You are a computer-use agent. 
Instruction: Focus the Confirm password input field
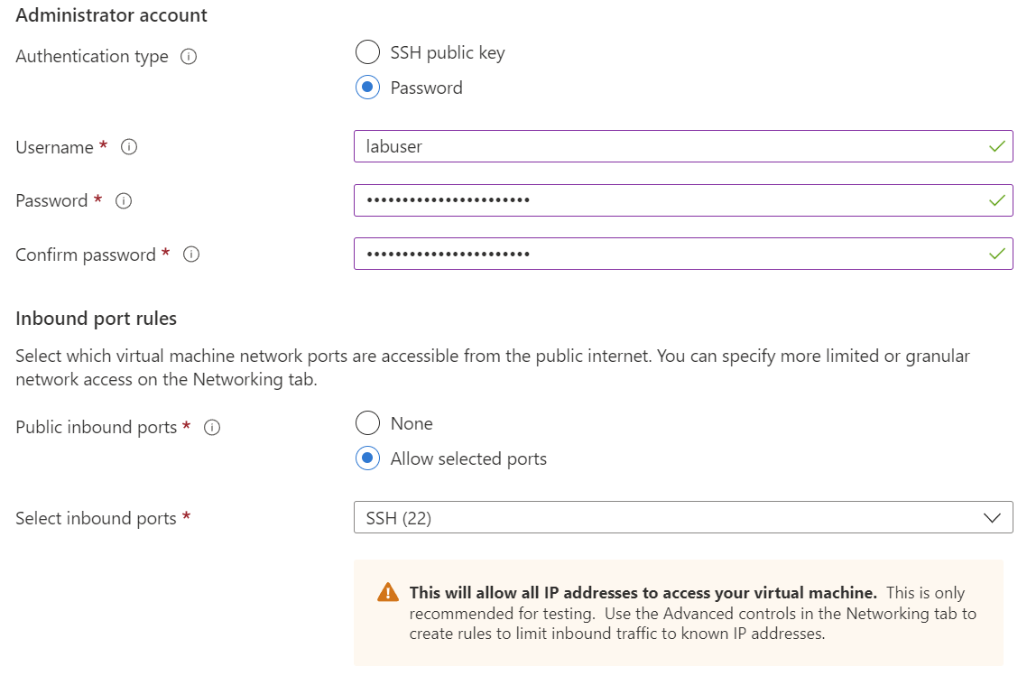coord(668,254)
